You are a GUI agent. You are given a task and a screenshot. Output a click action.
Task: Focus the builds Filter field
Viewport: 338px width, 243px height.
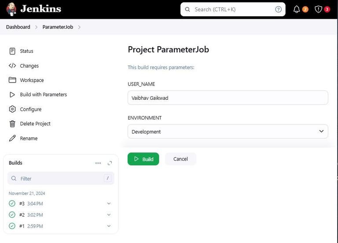[x=61, y=178]
